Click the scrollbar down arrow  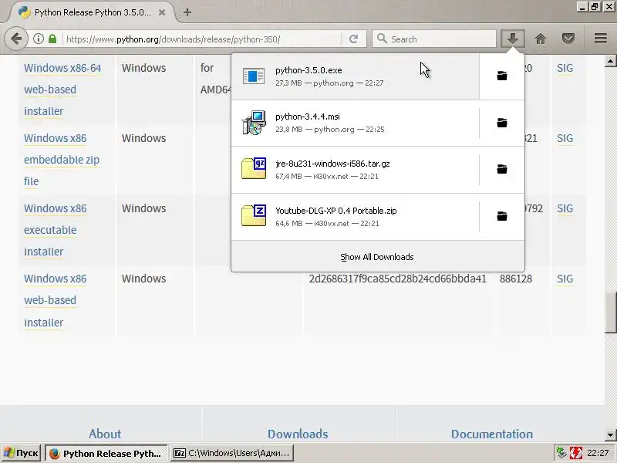[610, 435]
